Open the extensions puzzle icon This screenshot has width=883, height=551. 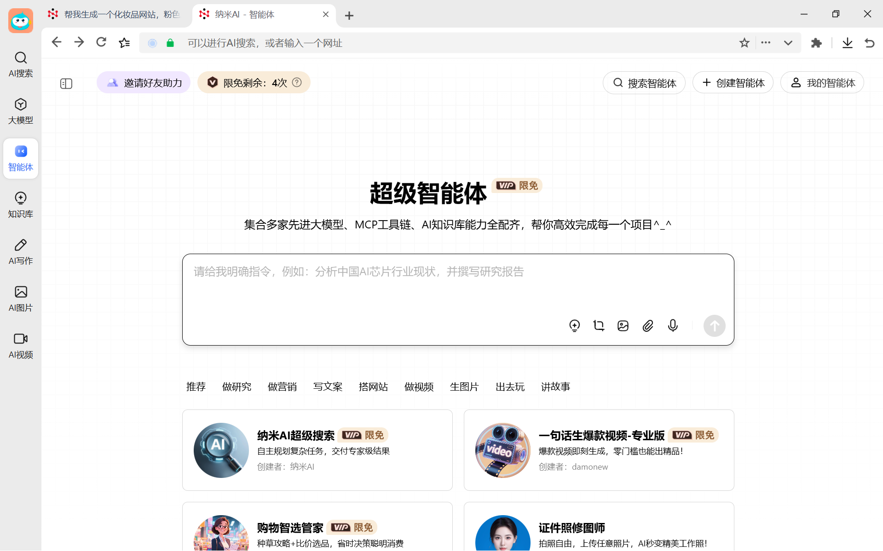coord(816,43)
